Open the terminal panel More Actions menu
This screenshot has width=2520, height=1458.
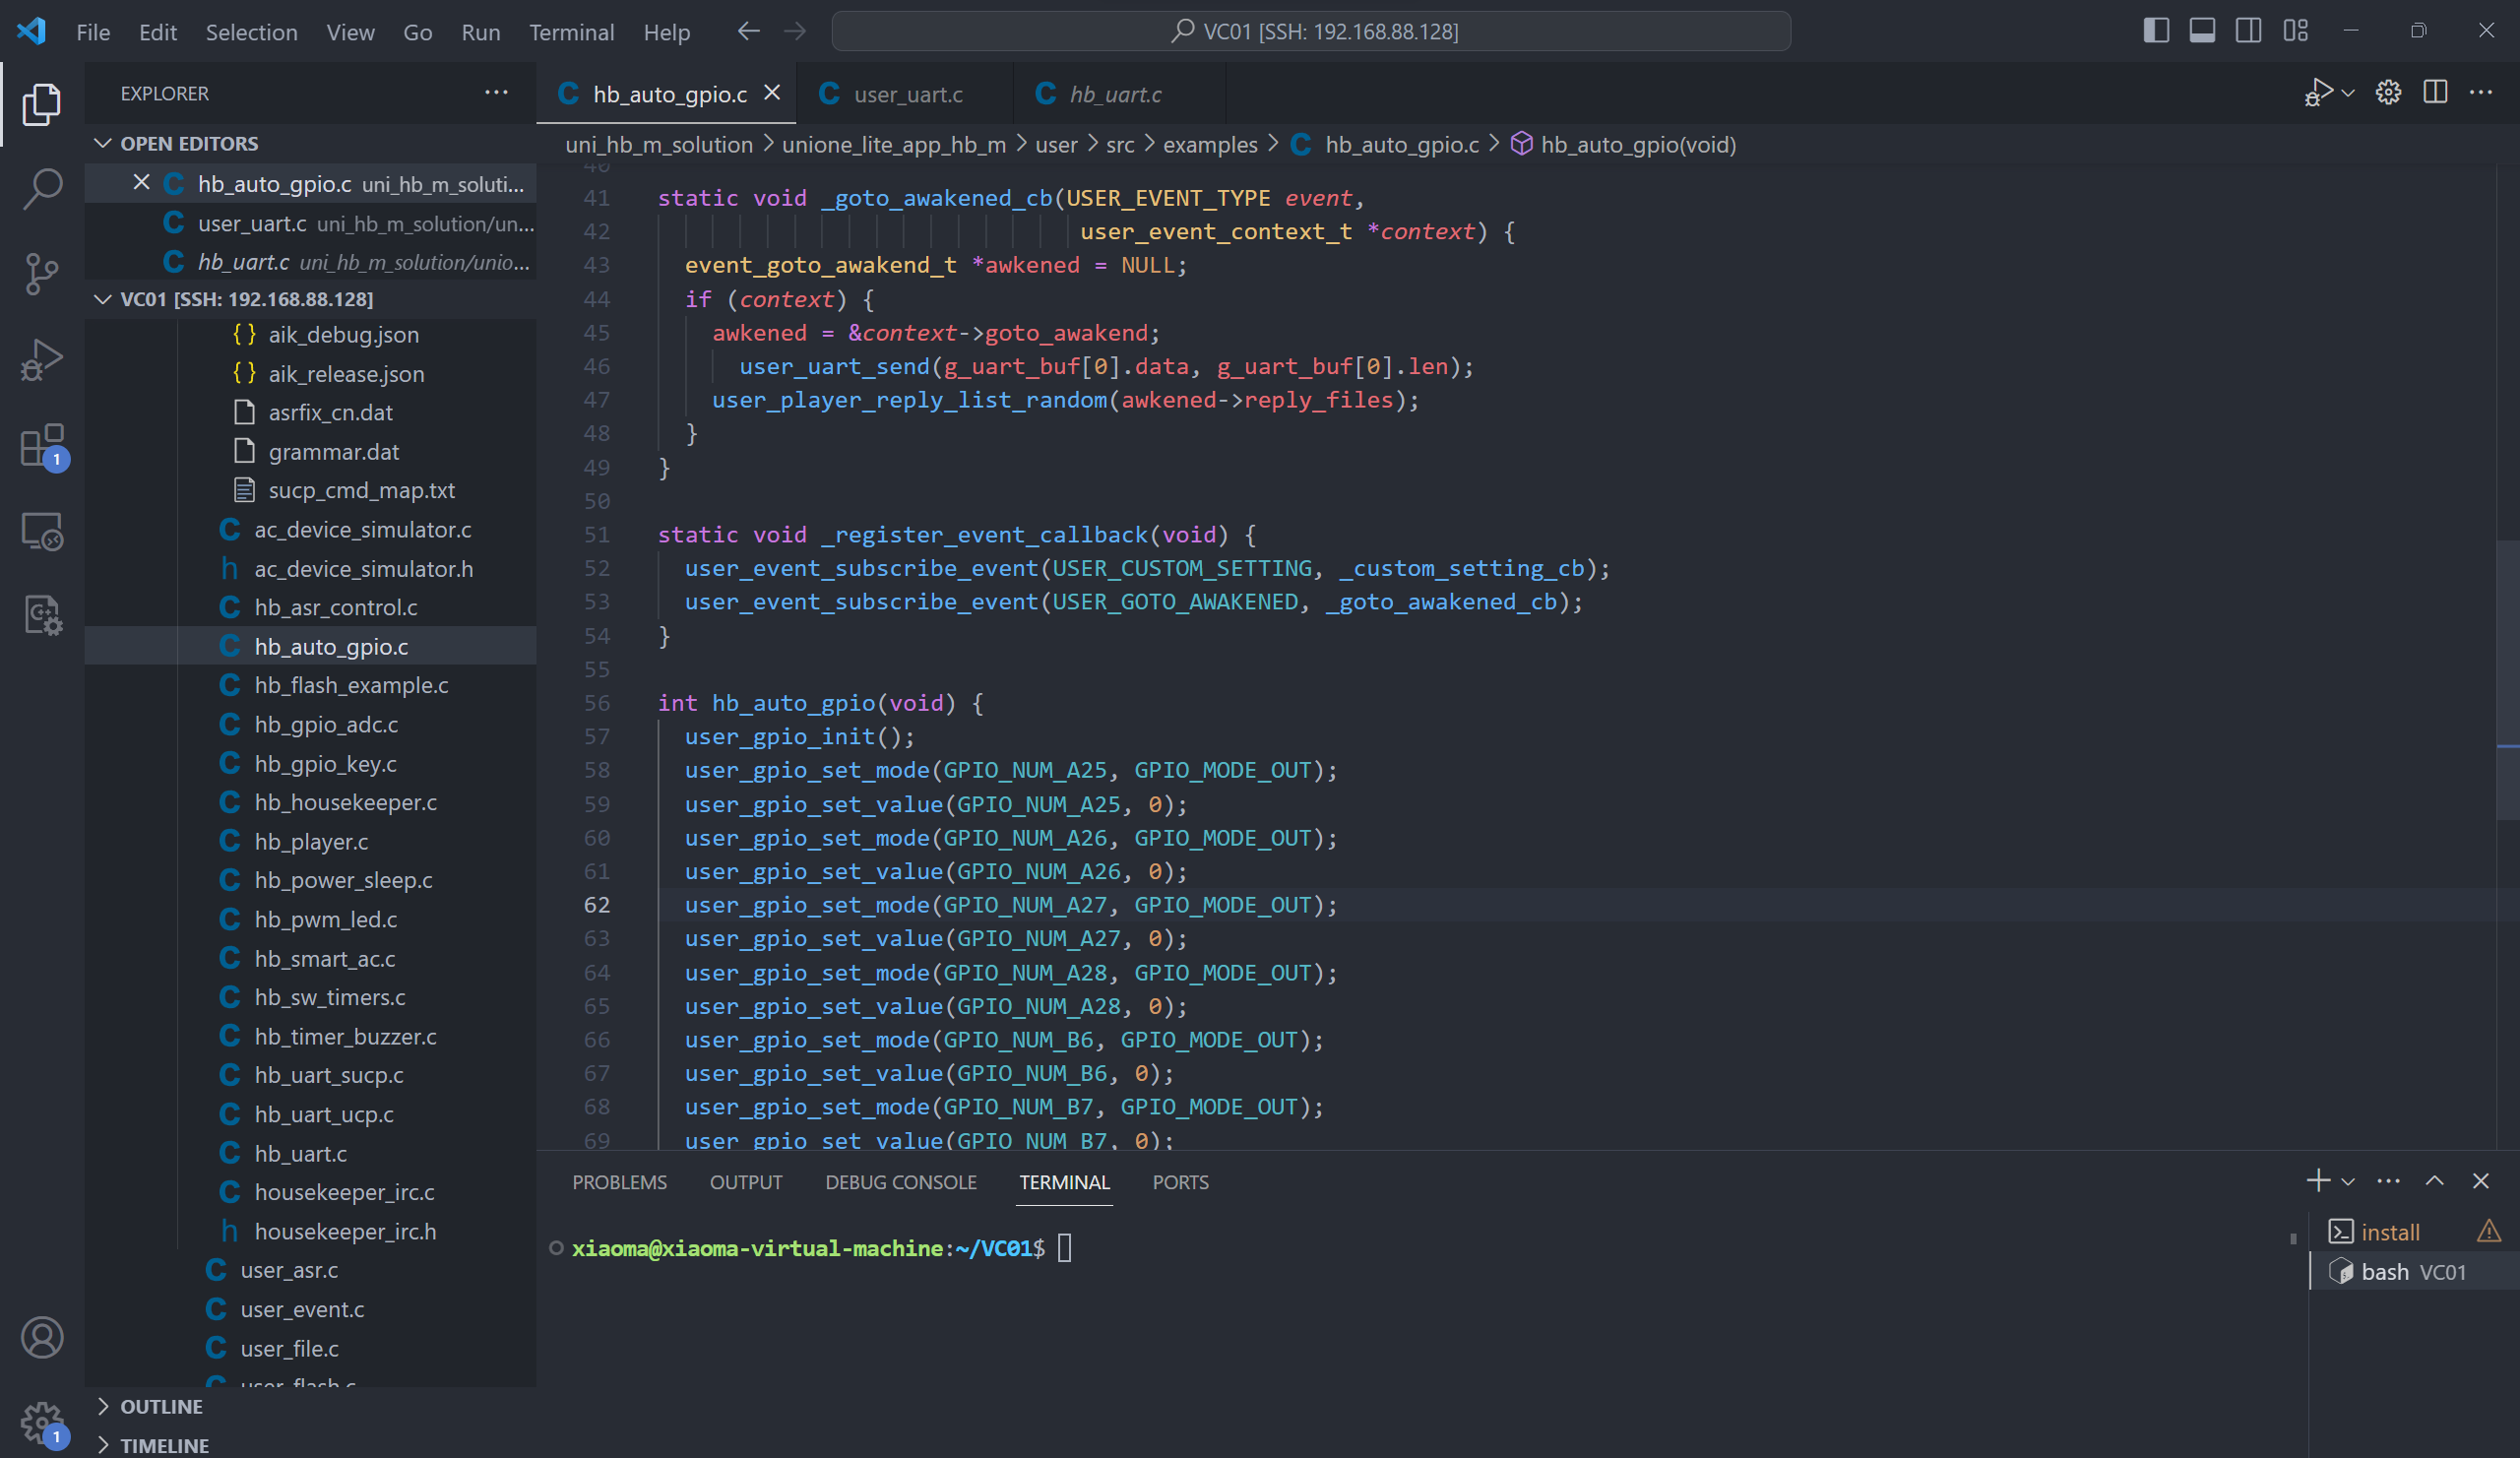tap(2388, 1181)
